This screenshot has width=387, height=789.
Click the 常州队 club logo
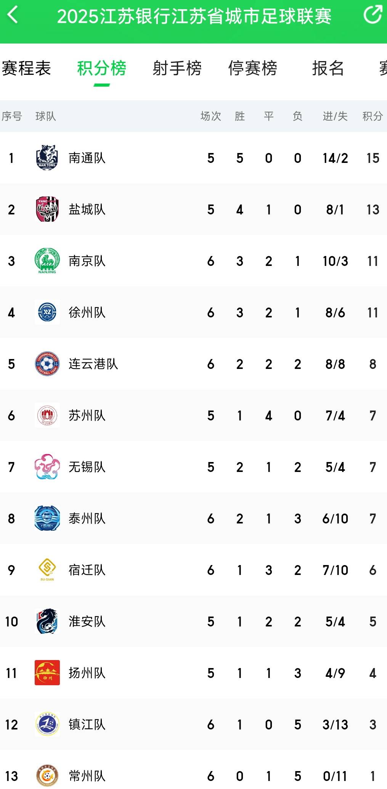pos(47,776)
